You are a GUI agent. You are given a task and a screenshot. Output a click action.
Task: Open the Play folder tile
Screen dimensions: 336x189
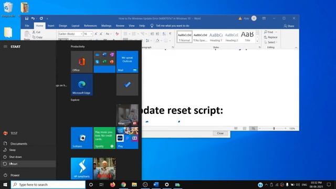(127, 138)
